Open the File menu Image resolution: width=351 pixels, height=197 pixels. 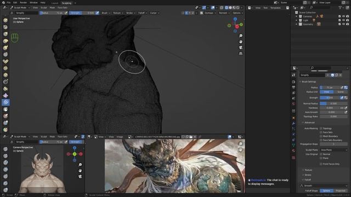[x=9, y=2]
